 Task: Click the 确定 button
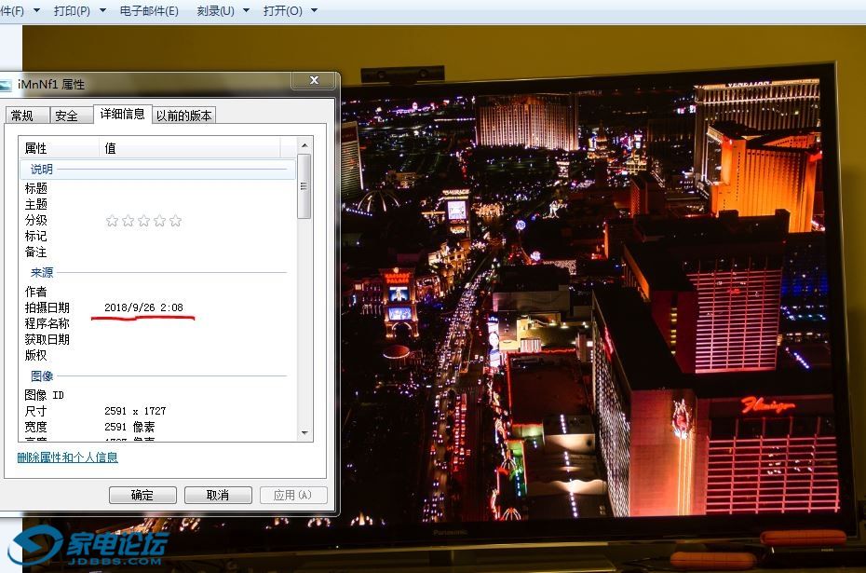coord(142,495)
